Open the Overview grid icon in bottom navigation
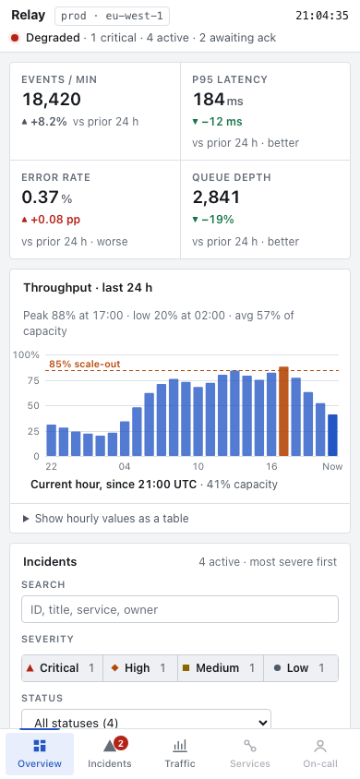This screenshot has width=360, height=779. 40,745
